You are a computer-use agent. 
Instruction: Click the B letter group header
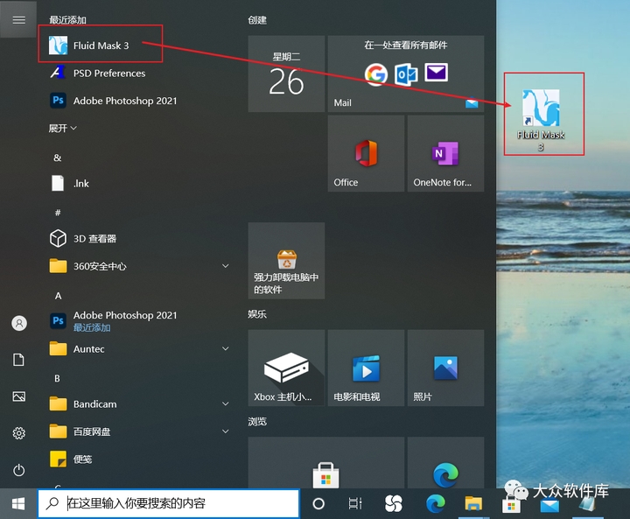tap(57, 378)
